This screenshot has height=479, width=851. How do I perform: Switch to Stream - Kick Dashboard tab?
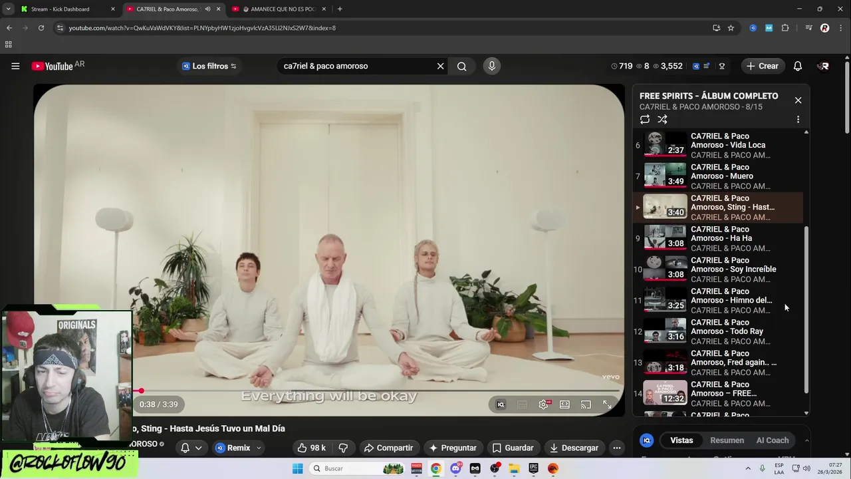pos(68,9)
